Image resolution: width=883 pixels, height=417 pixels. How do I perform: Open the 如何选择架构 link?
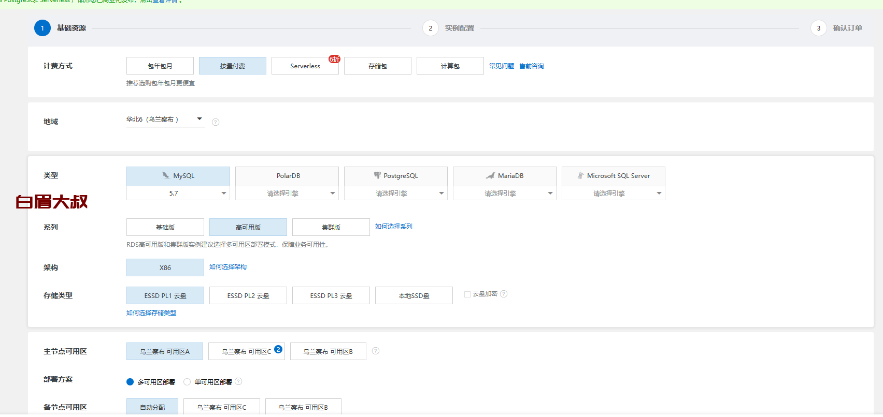[228, 267]
